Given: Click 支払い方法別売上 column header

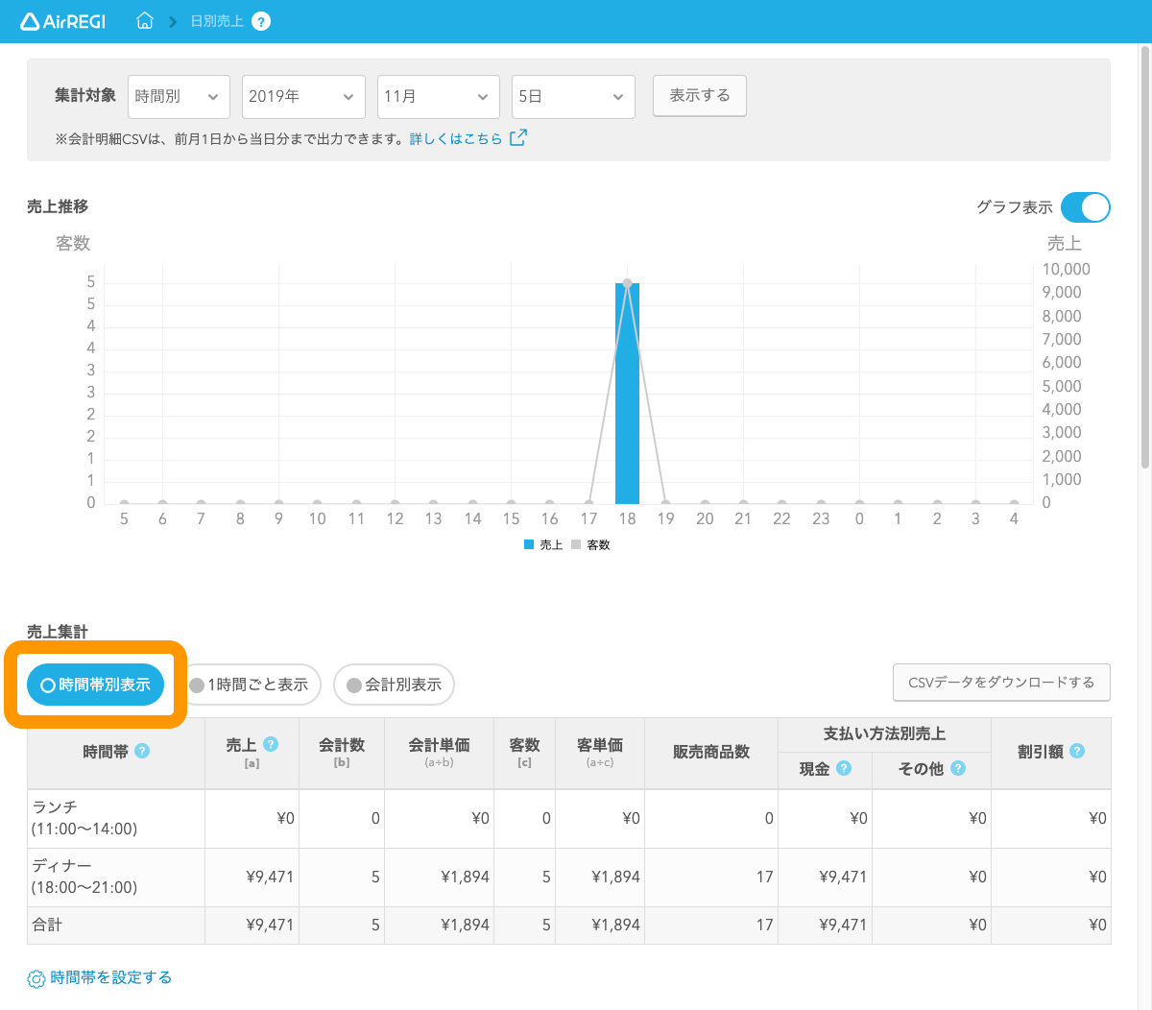Looking at the screenshot, I should [x=884, y=733].
